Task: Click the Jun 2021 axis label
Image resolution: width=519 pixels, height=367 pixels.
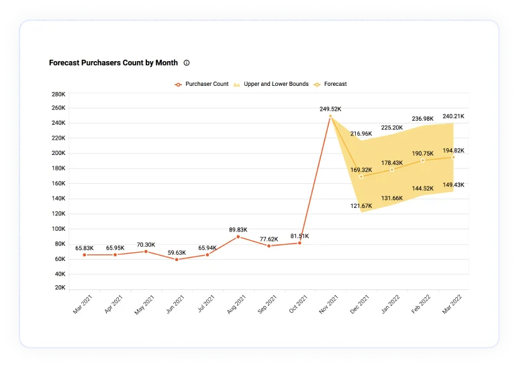Action: pyautogui.click(x=175, y=304)
